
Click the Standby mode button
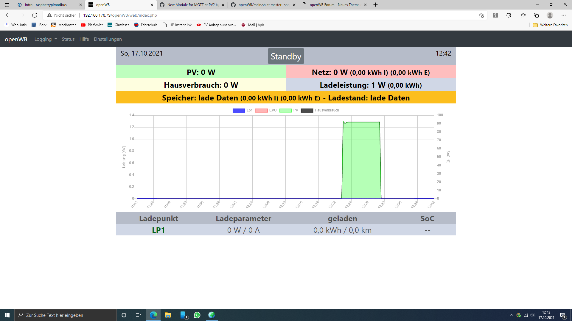(286, 56)
